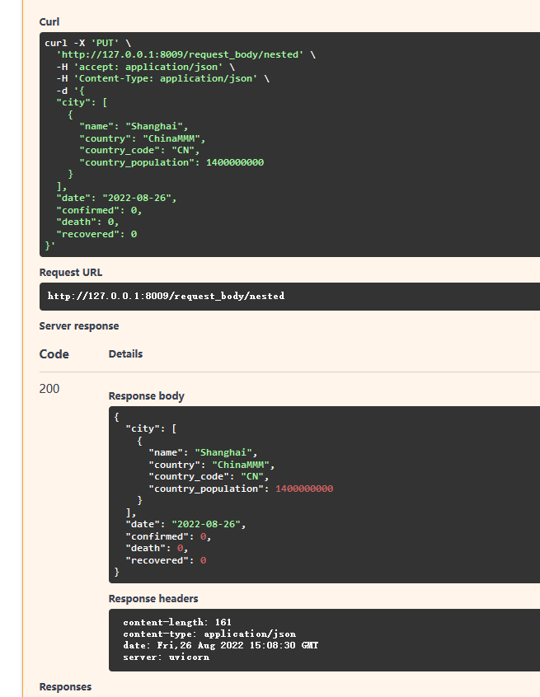Click the Request URL heading
The image size is (540, 697).
(71, 273)
